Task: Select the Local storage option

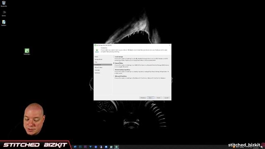Action: click(x=114, y=57)
